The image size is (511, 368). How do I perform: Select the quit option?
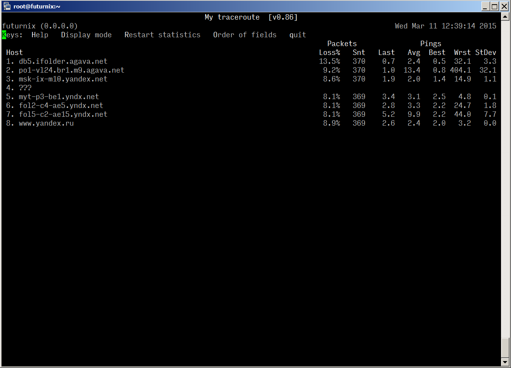click(298, 35)
